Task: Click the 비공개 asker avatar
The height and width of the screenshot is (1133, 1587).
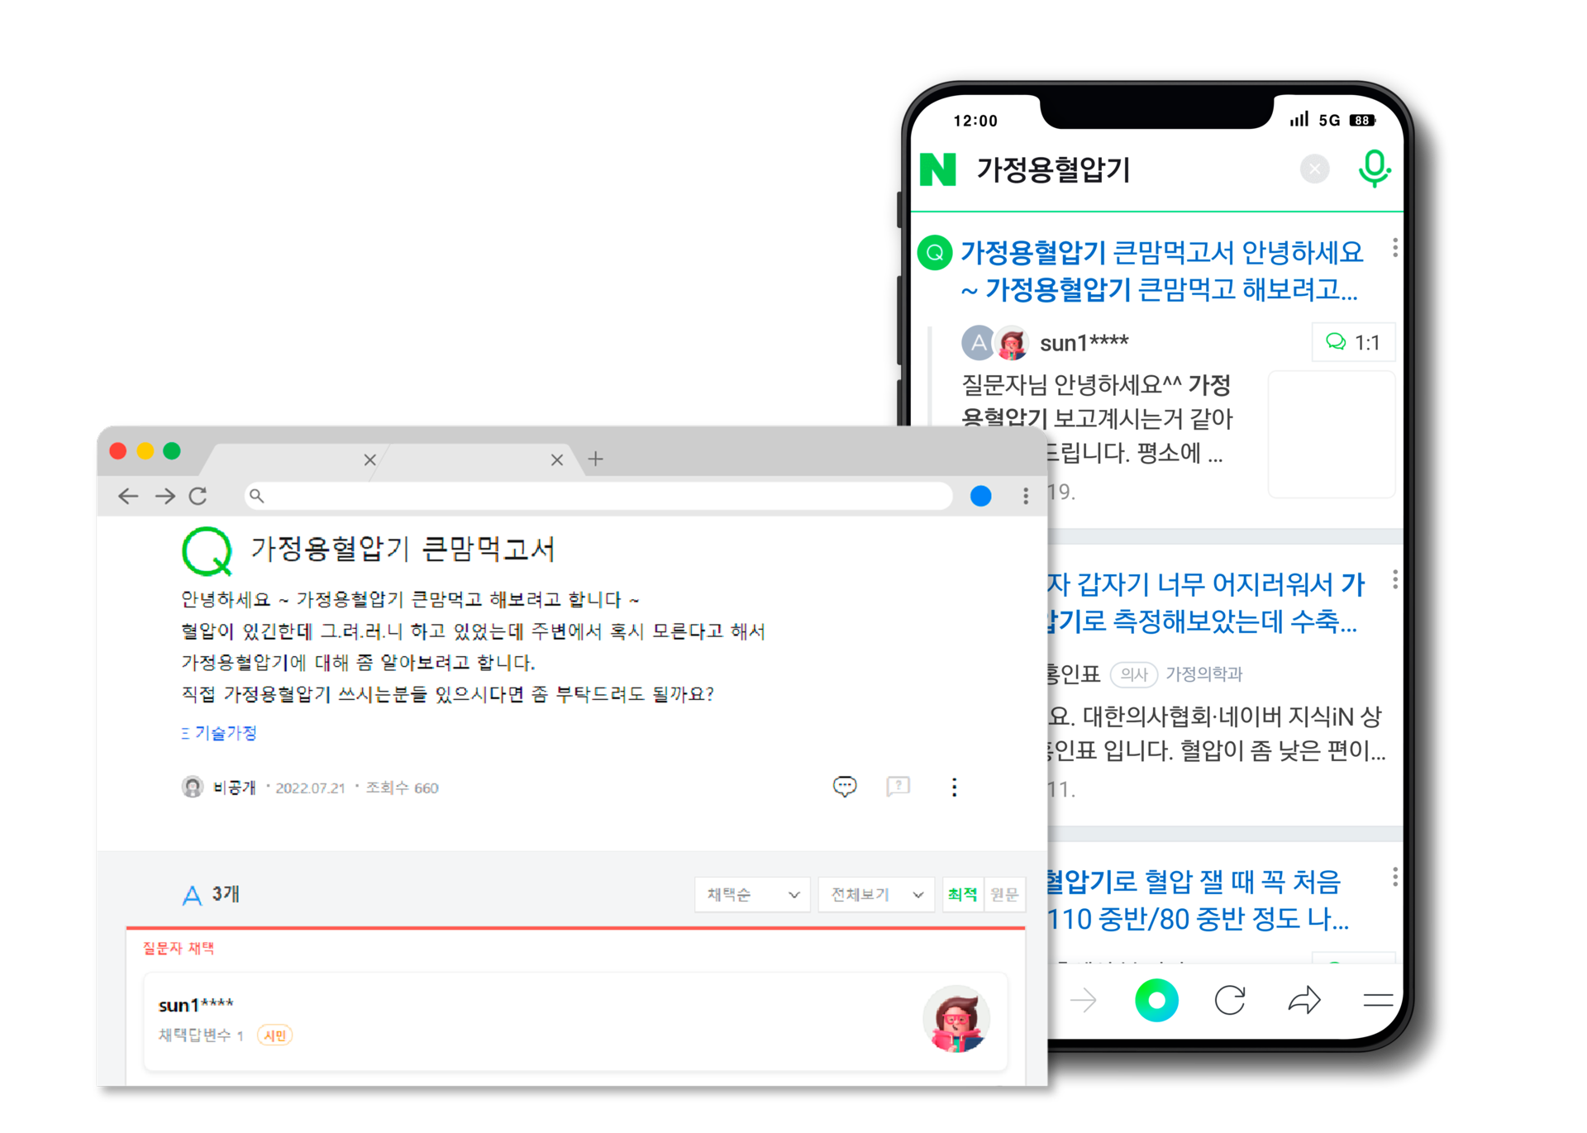Action: coord(193,787)
